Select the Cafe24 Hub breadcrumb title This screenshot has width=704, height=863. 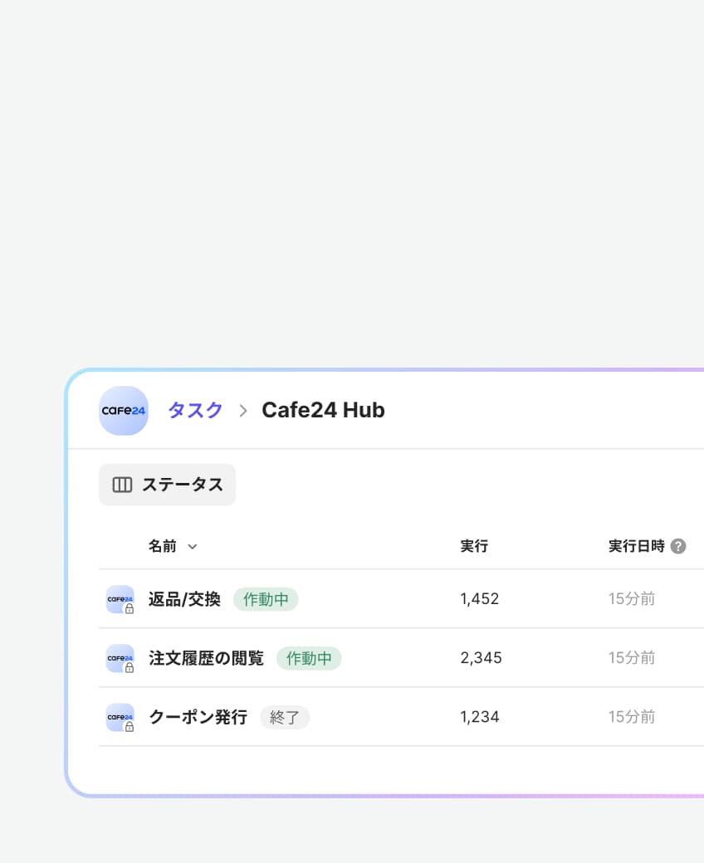tap(323, 410)
